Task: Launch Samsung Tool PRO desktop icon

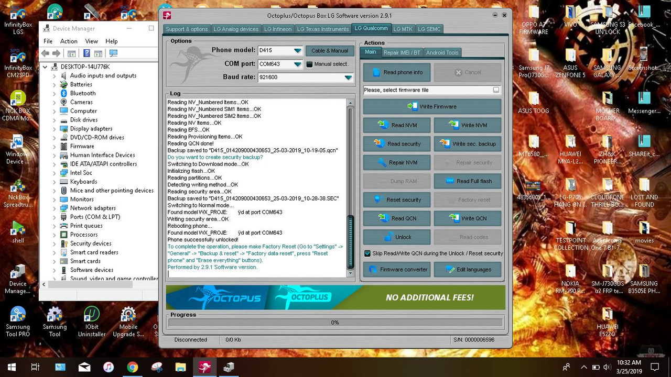Action: pyautogui.click(x=18, y=321)
